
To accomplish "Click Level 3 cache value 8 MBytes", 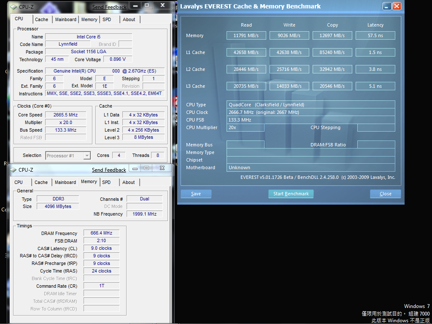I will pos(143,137).
